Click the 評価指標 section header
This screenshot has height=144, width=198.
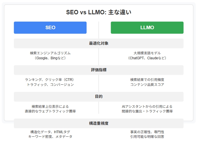coord(99,70)
